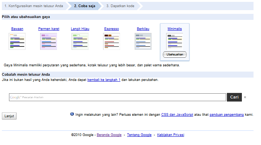Pick the Minimalis preview thumbnail
Screen dimensions: 261x145
pos(174,42)
